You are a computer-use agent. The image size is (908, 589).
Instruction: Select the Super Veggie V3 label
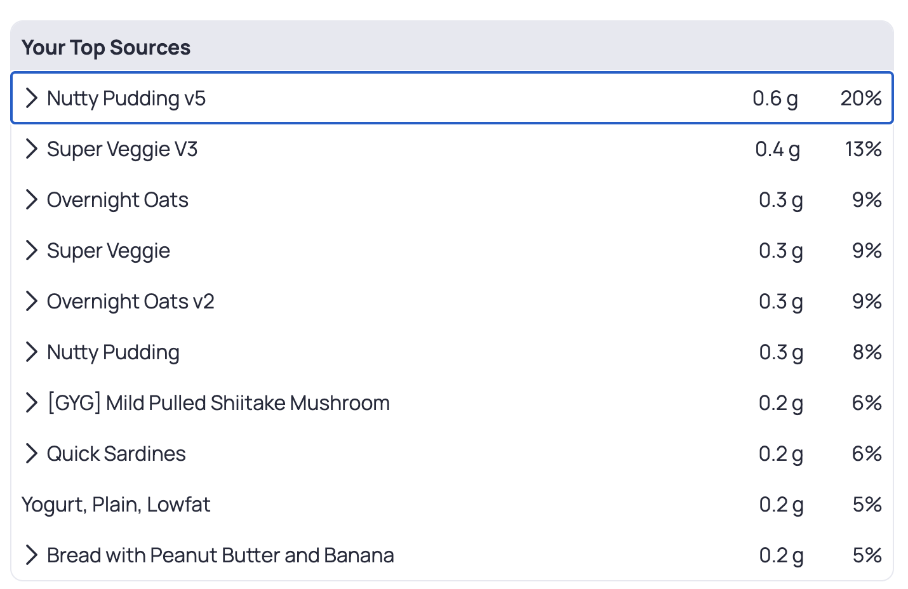pyautogui.click(x=123, y=149)
